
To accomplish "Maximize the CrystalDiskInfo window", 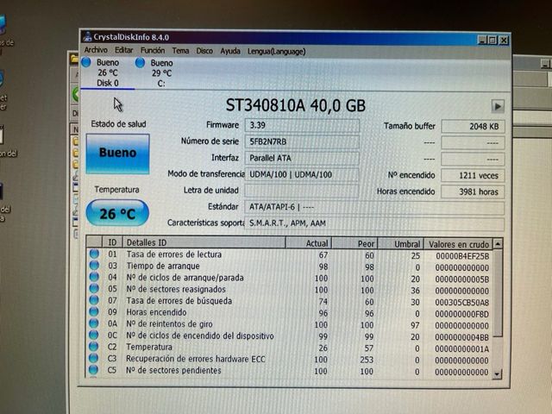I will click(x=492, y=41).
